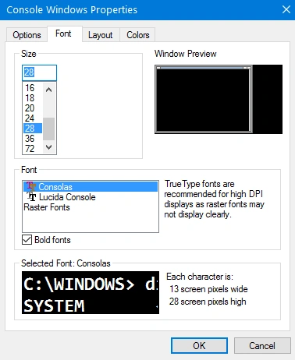Choose size 24 from the list
This screenshot has height=360, width=295.
tap(33, 118)
